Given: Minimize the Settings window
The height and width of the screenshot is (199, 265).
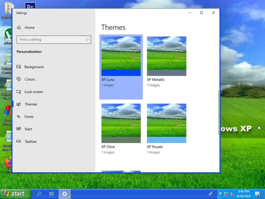Looking at the screenshot, I should [190, 13].
